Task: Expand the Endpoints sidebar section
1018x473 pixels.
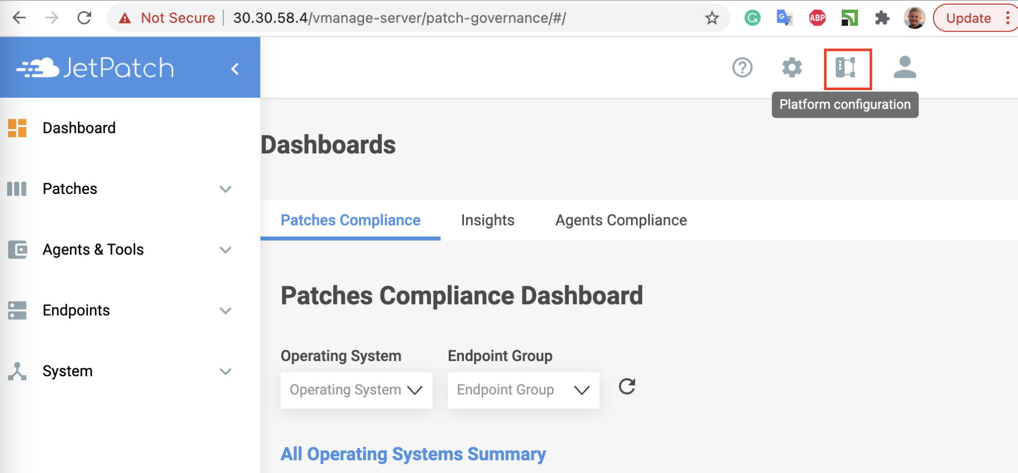Action: [x=225, y=311]
